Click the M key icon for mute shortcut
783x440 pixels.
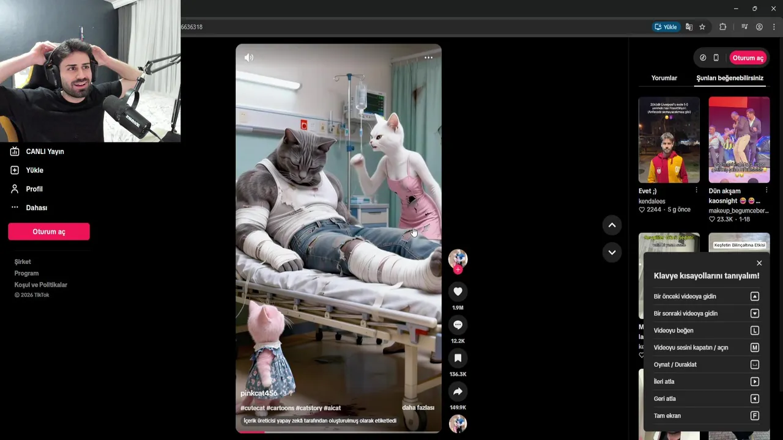click(x=755, y=348)
